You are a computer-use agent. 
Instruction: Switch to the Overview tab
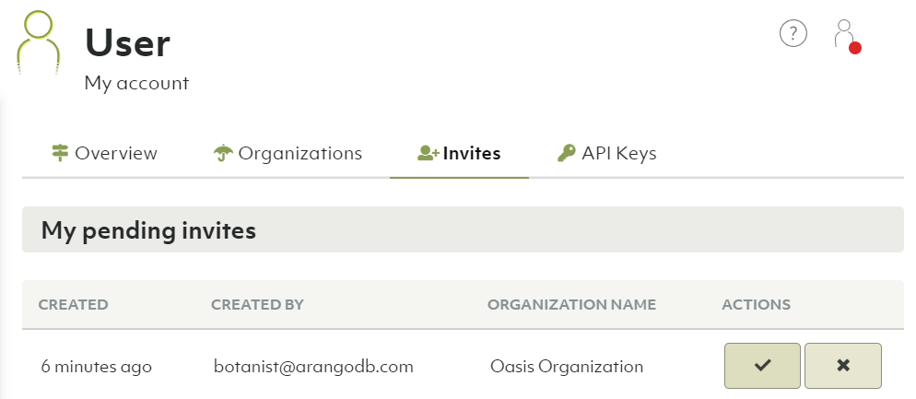click(104, 153)
